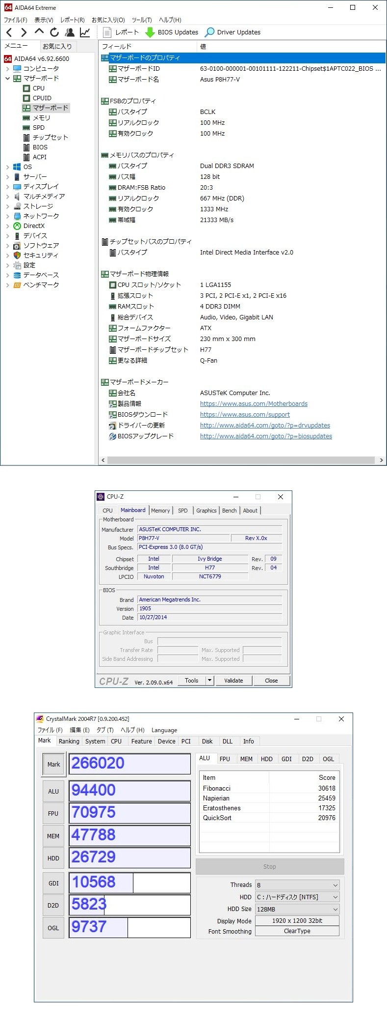This screenshot has height=1027, width=387.
Task: Click the horizontal scrollbar in AIDA64 list
Action: pos(240,460)
